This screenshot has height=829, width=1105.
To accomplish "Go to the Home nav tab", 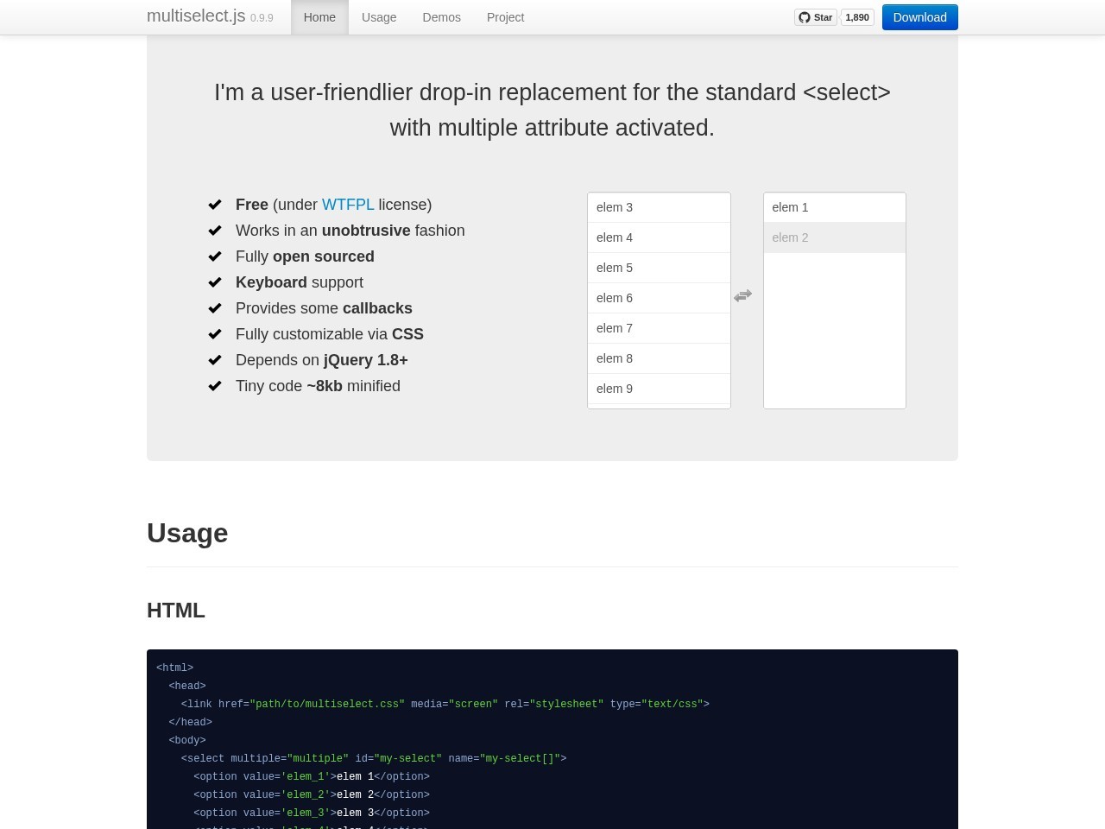I will click(x=319, y=17).
